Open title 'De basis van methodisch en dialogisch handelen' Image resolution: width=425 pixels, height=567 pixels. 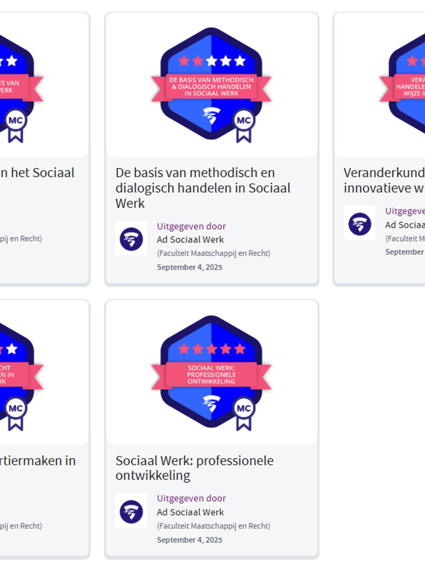pos(203,188)
